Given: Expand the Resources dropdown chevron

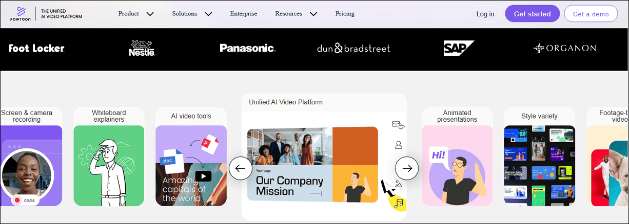Looking at the screenshot, I should pyautogui.click(x=313, y=14).
